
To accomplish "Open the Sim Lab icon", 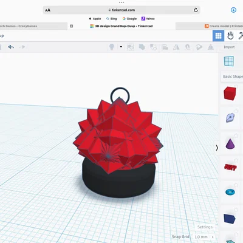I will [230, 36].
